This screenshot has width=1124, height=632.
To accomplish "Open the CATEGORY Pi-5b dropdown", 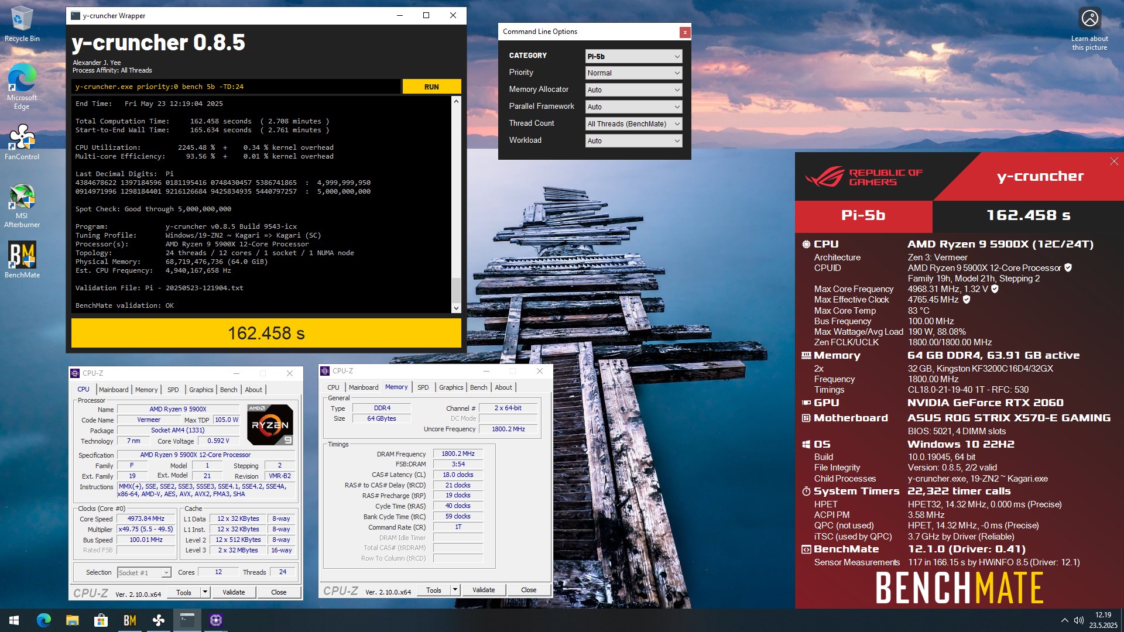I will (633, 56).
